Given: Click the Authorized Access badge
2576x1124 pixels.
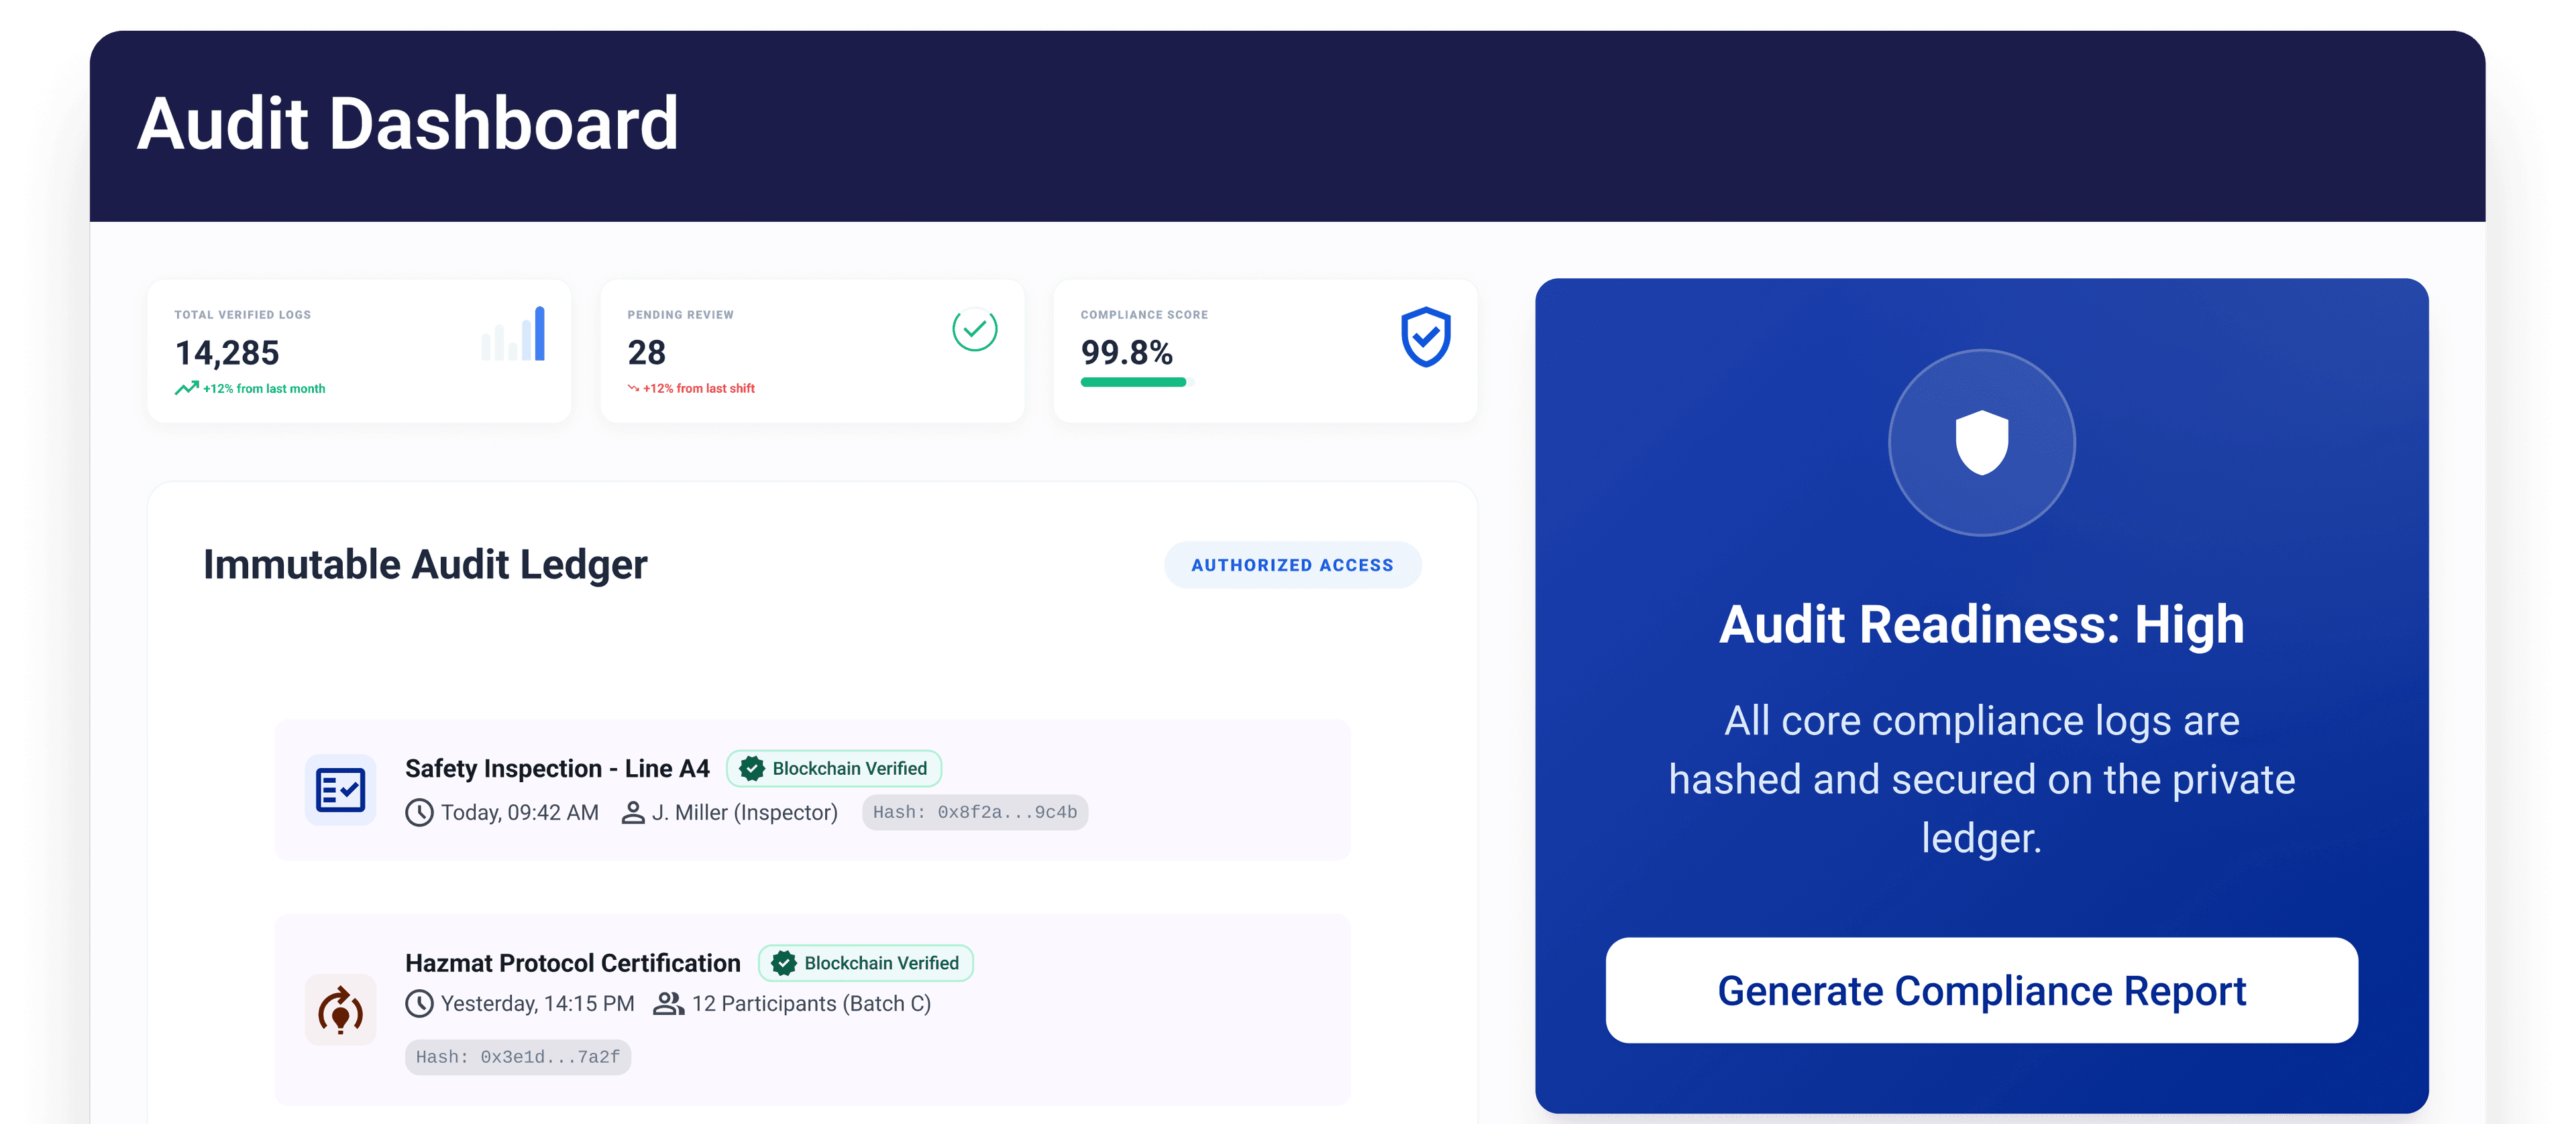Looking at the screenshot, I should click(1292, 564).
